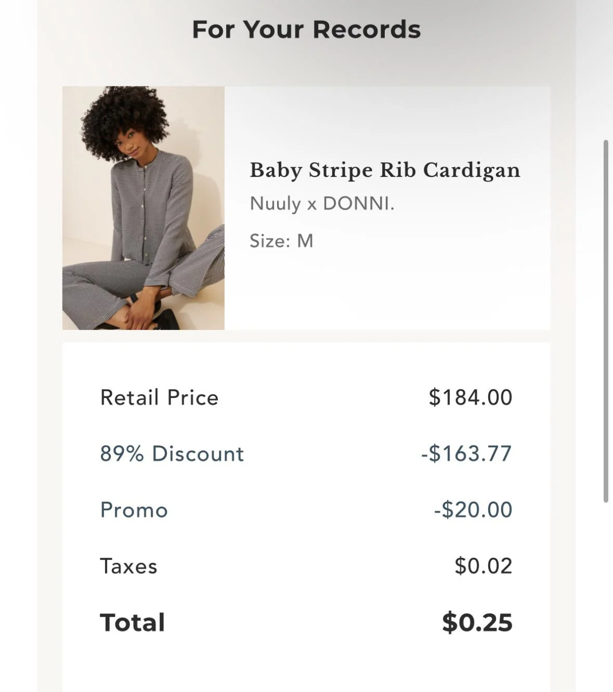Click the For Your Records heading

[x=306, y=29]
